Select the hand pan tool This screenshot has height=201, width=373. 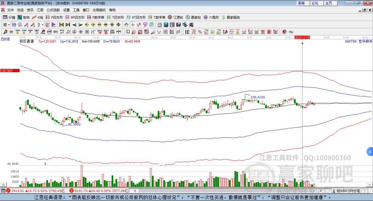(126, 25)
